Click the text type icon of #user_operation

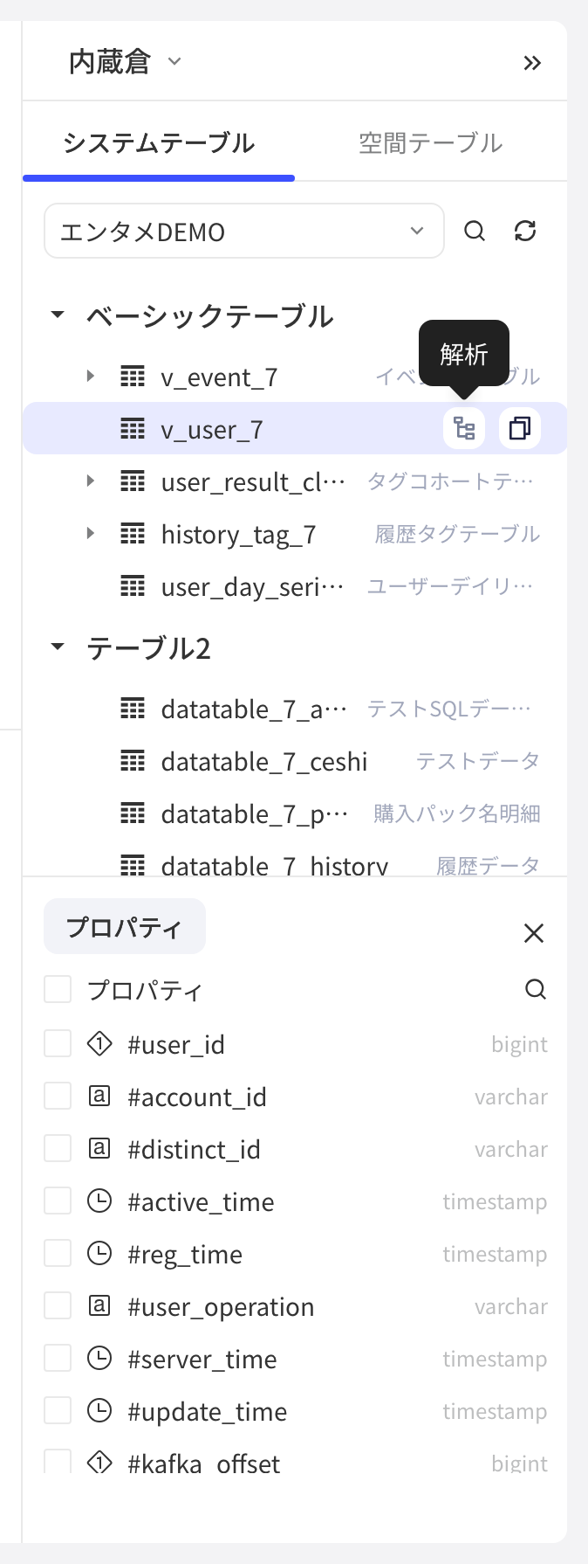[99, 1305]
